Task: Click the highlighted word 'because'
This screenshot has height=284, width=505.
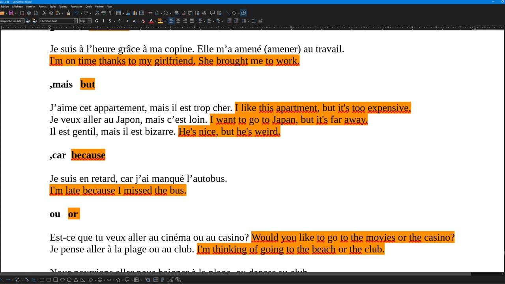Action: click(88, 155)
